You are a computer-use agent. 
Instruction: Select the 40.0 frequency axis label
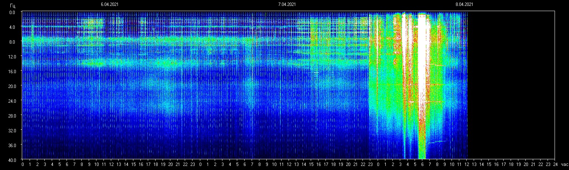(x=11, y=160)
